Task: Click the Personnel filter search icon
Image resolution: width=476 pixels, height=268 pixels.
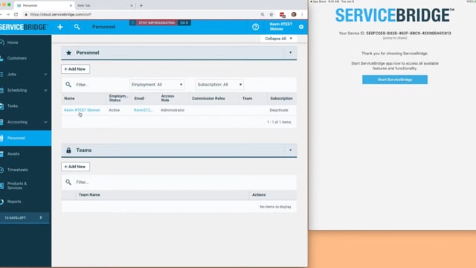Action: pos(68,84)
